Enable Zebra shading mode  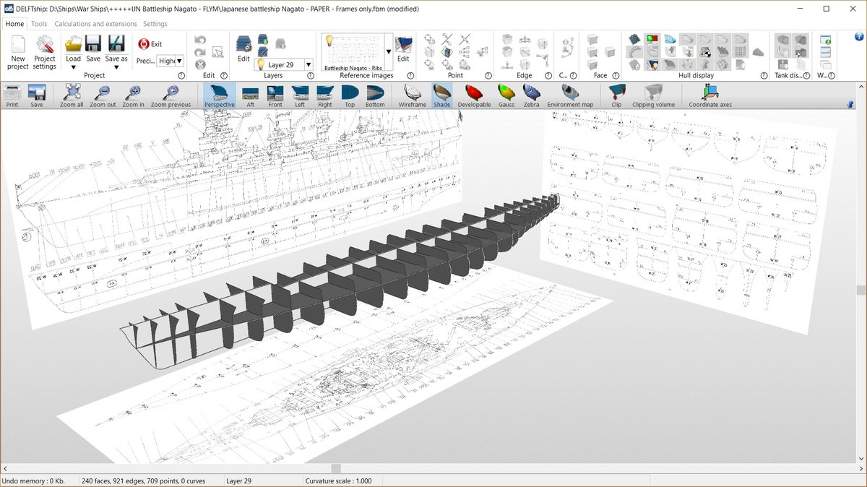coord(531,95)
